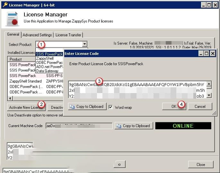Choose SSIS PowerPack in product dropdown list

(49, 54)
